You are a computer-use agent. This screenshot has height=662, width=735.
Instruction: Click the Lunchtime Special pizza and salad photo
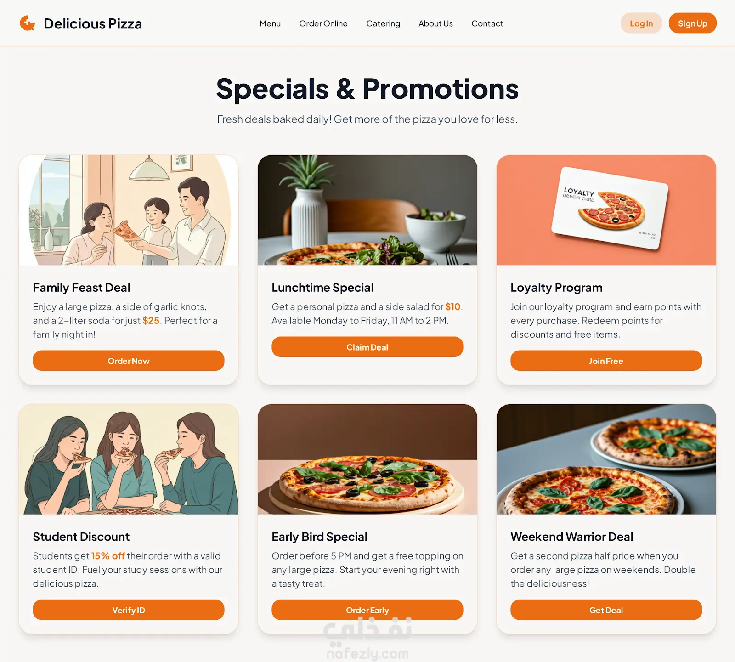tap(367, 210)
